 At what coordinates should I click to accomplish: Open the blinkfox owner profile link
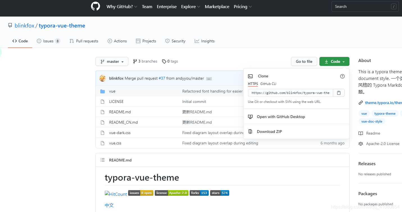pos(24,26)
